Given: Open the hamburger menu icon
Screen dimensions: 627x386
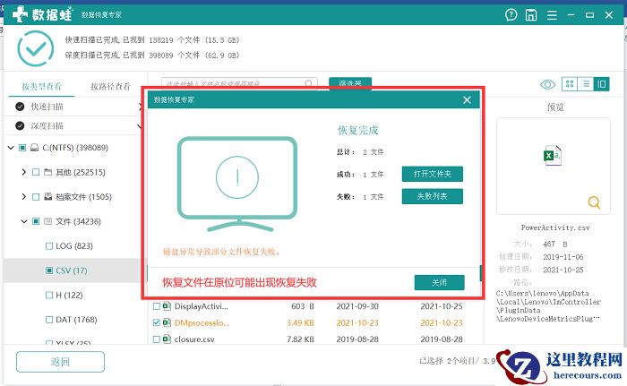Looking at the screenshot, I should (552, 15).
